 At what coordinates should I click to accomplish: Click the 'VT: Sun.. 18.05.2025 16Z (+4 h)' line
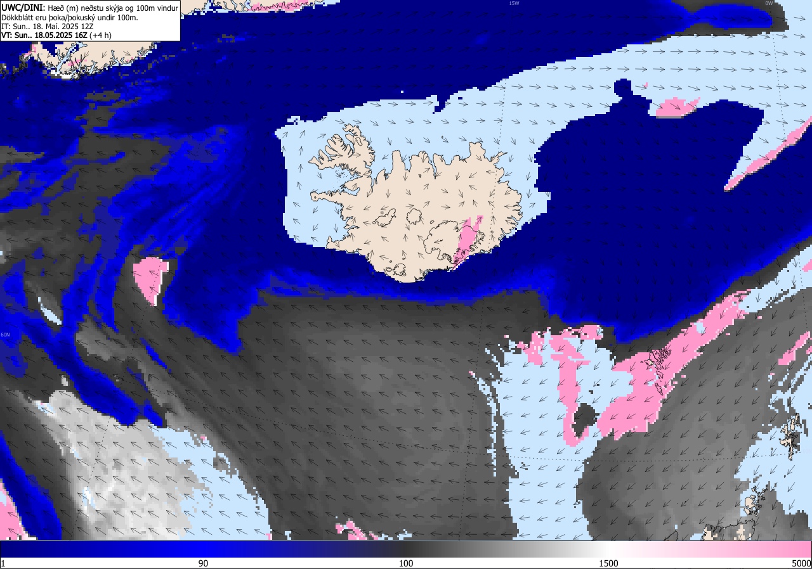(x=56, y=35)
